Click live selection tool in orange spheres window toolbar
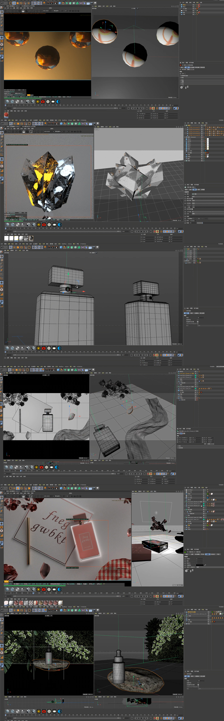Viewport: 224px width, 721px height. point(10,3)
